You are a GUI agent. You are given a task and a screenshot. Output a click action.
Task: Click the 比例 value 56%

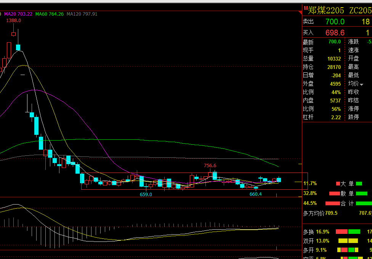point(336,109)
